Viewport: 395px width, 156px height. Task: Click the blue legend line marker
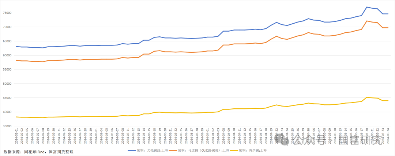coord(132,150)
